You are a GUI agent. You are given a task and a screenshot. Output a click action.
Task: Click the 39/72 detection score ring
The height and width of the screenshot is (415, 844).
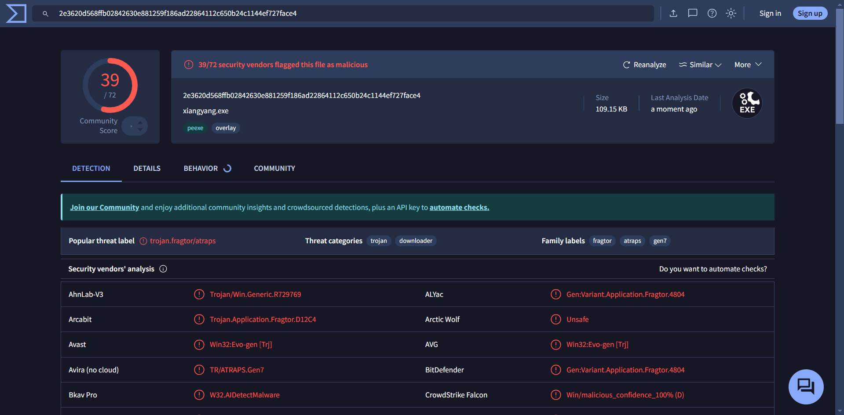110,86
